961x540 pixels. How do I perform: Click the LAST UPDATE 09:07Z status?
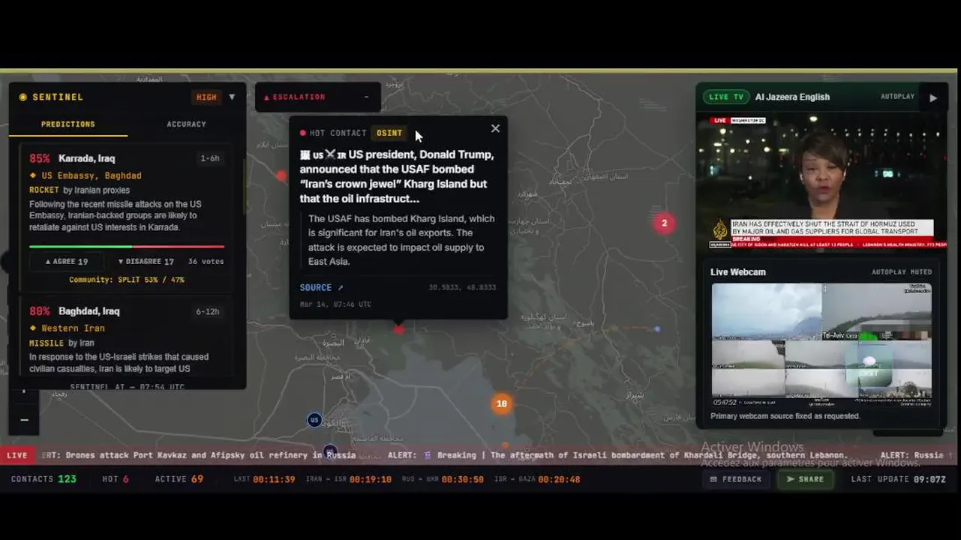[899, 479]
